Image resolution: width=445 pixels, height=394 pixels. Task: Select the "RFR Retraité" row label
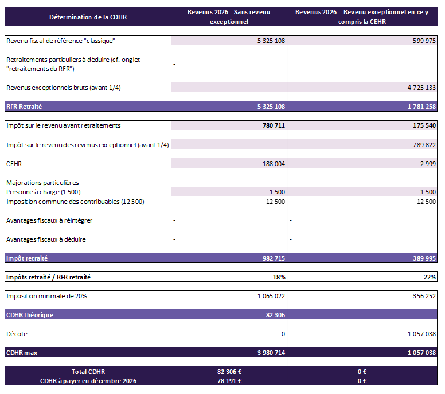click(x=24, y=107)
